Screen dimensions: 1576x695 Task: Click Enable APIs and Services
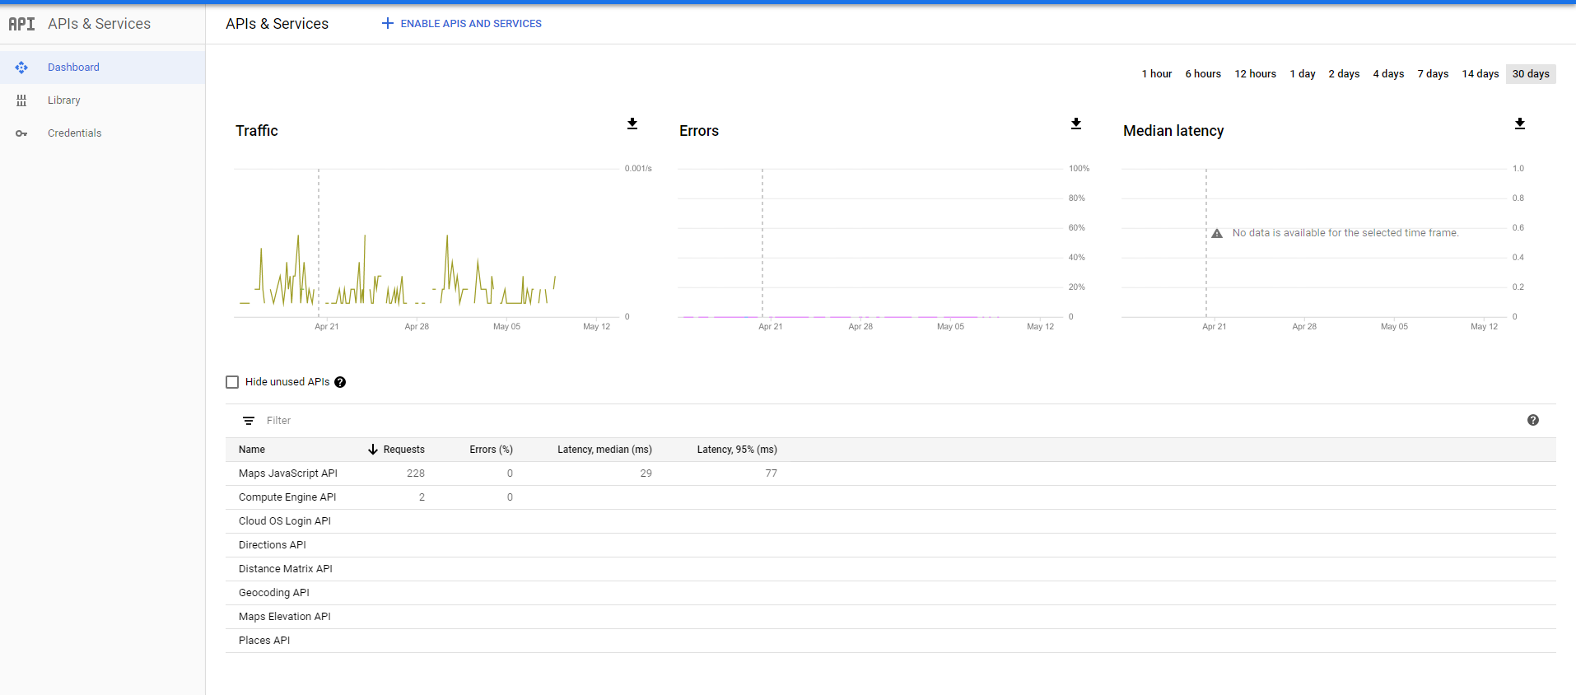tap(461, 24)
